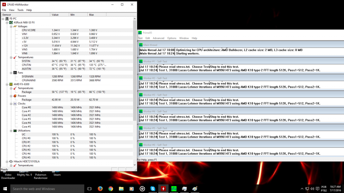
Task: Click the Value column header
Action: pos(55,15)
